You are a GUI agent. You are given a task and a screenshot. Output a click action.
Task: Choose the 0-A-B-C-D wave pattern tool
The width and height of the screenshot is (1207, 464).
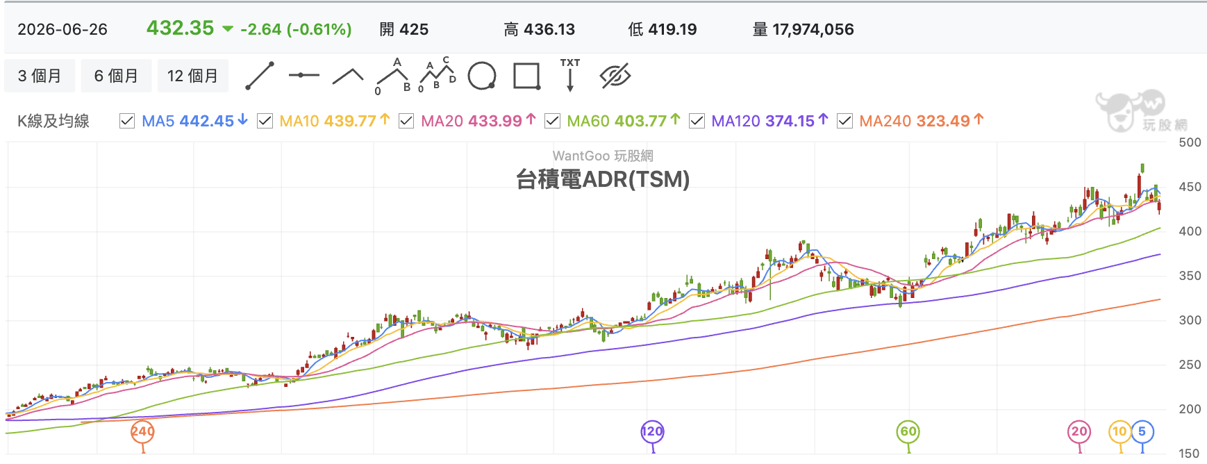[438, 75]
